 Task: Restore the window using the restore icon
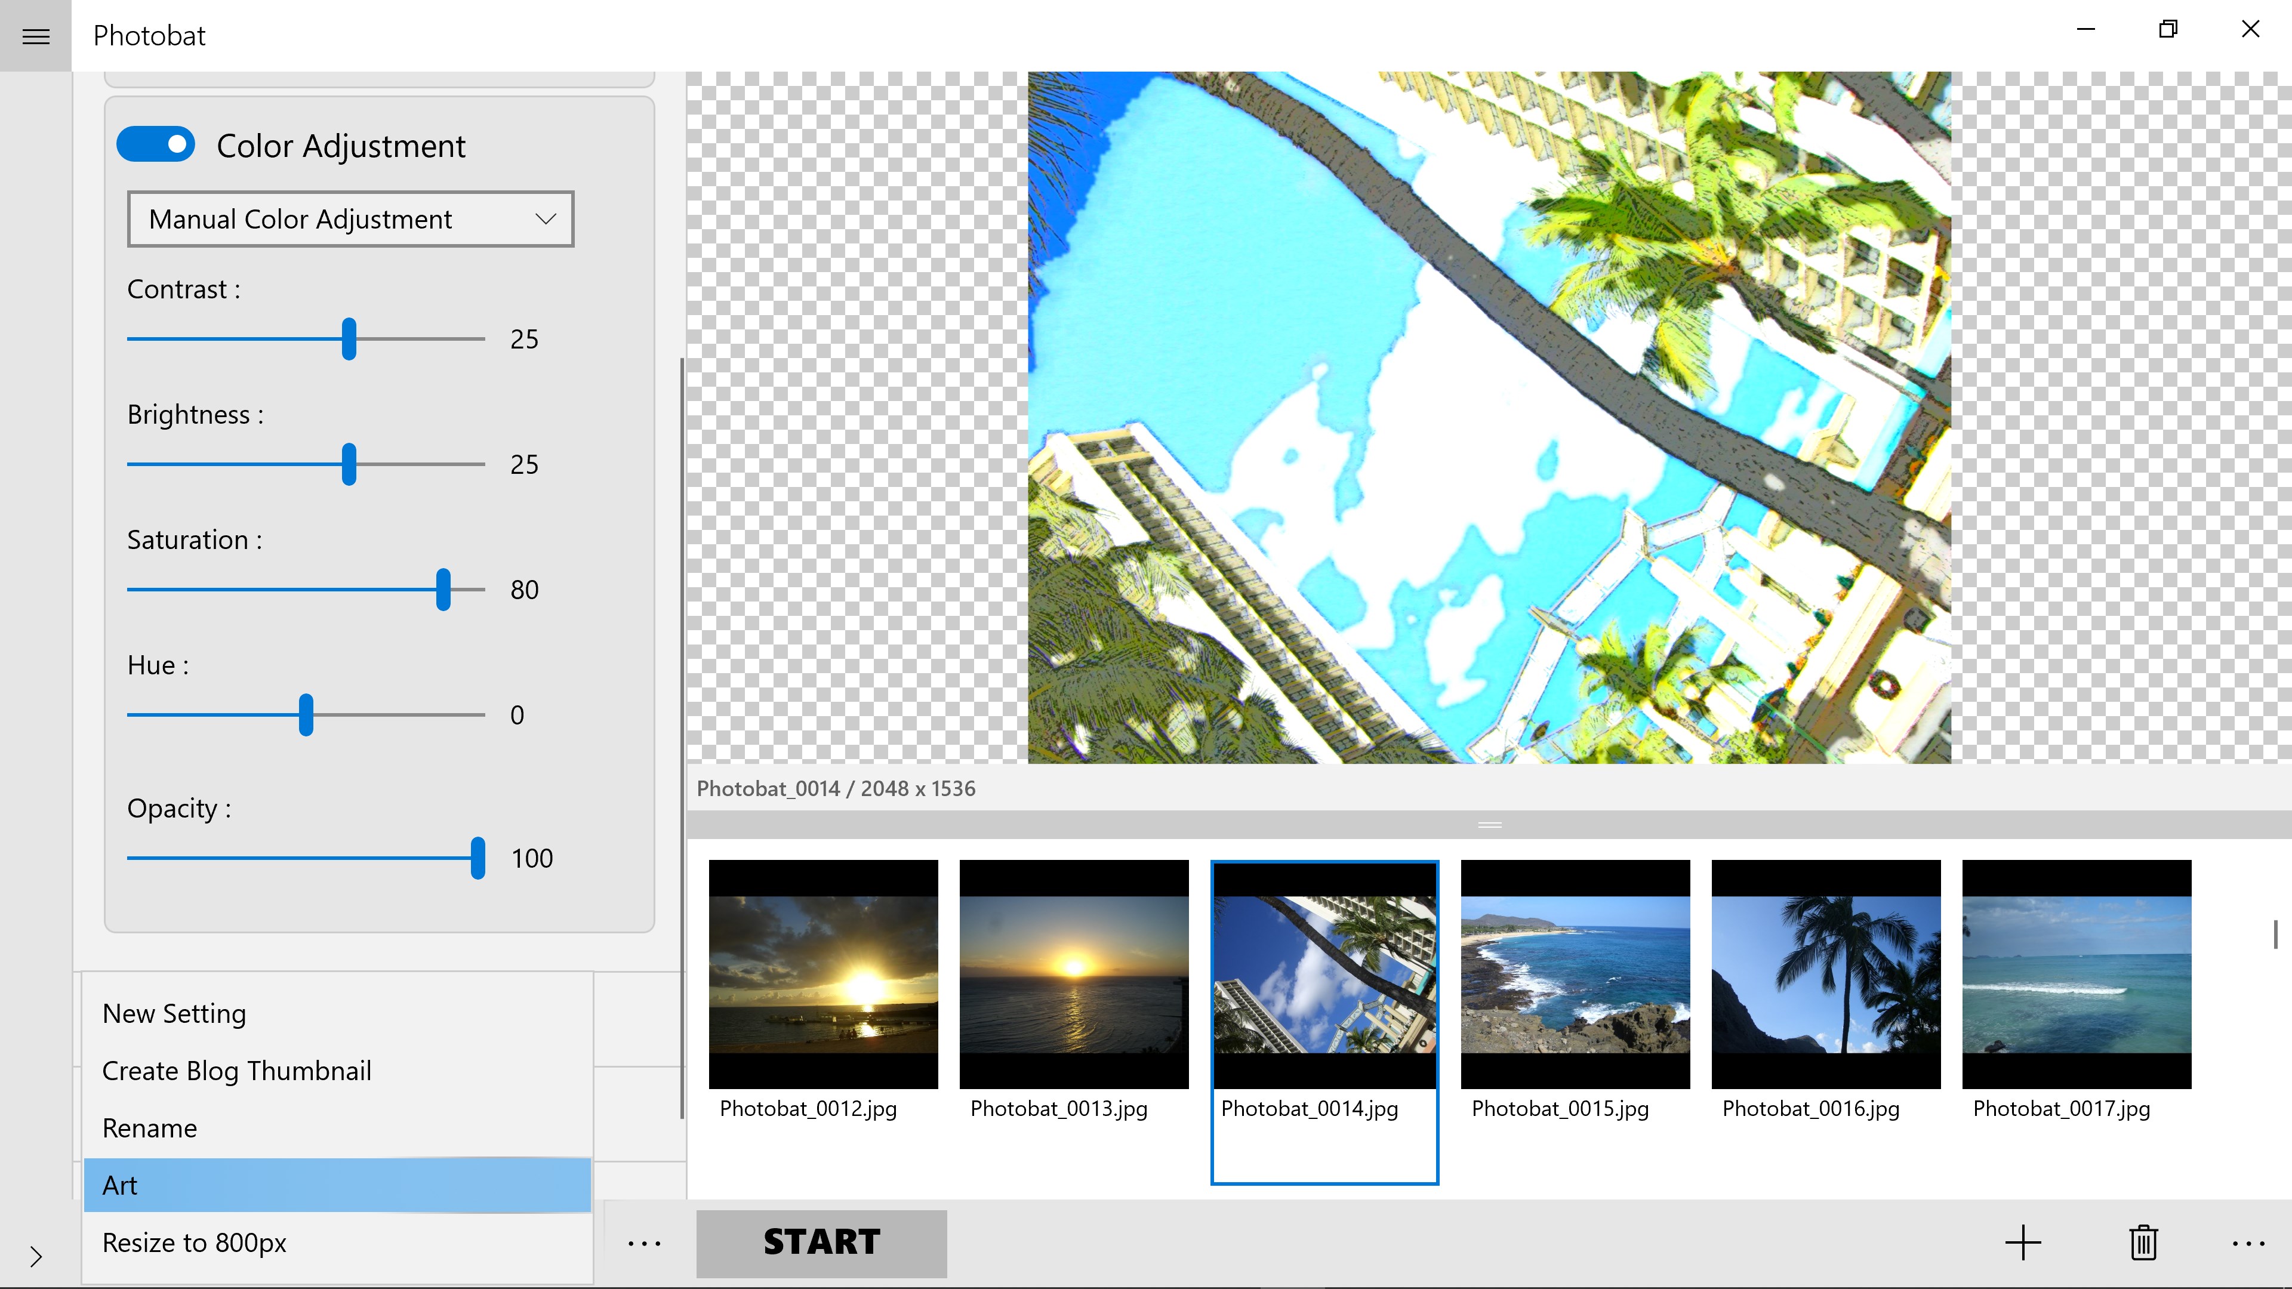(x=2168, y=29)
